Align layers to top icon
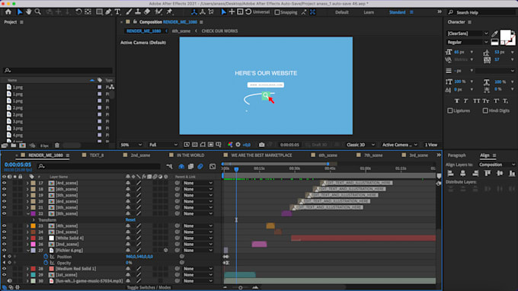This screenshot has width=518, height=291. (x=488, y=173)
